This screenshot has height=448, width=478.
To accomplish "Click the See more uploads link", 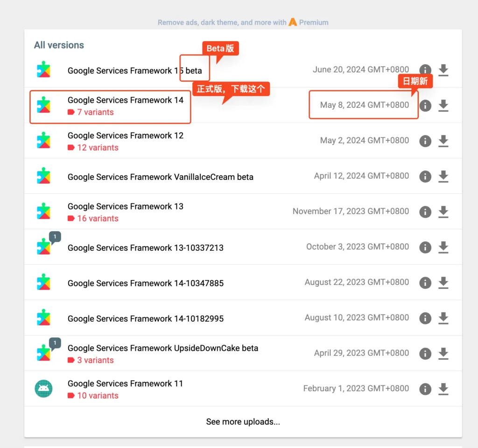I will [x=243, y=422].
